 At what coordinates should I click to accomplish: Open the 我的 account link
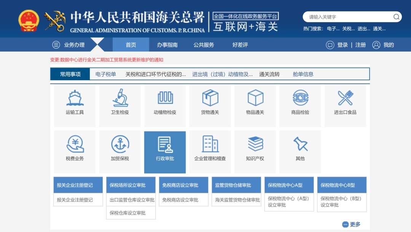[389, 45]
